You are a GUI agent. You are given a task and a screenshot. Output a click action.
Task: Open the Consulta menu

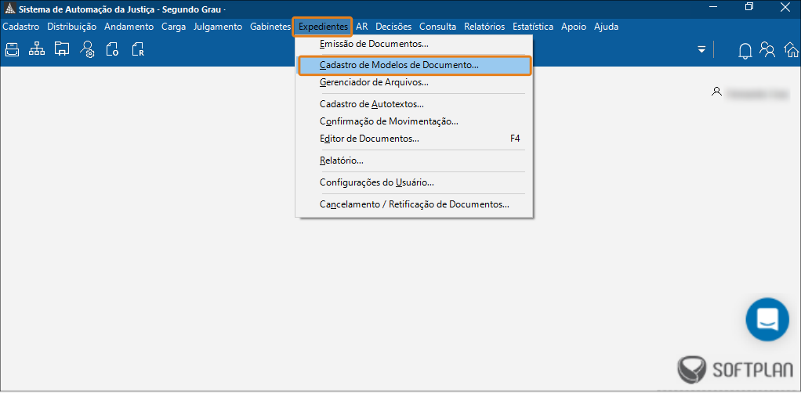(x=438, y=27)
